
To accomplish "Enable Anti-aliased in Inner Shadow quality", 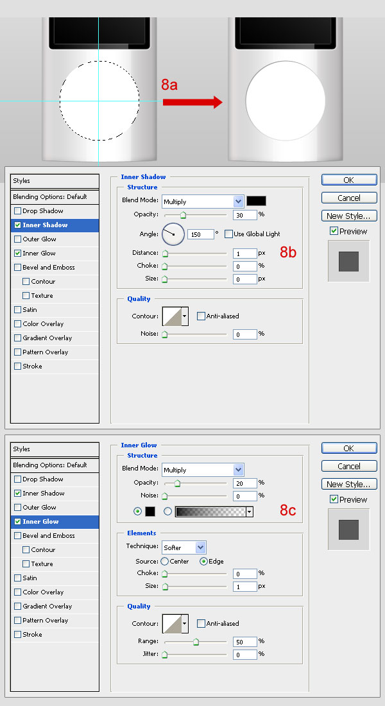I will [201, 316].
